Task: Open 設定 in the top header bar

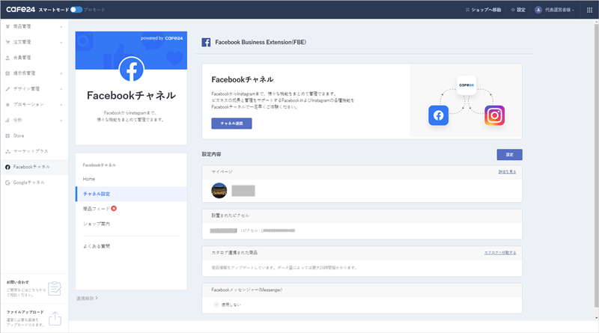Action: (518, 10)
